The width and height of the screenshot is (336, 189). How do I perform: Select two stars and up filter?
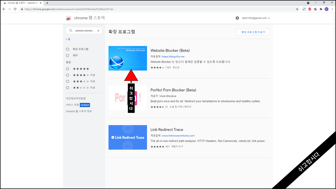67,88
